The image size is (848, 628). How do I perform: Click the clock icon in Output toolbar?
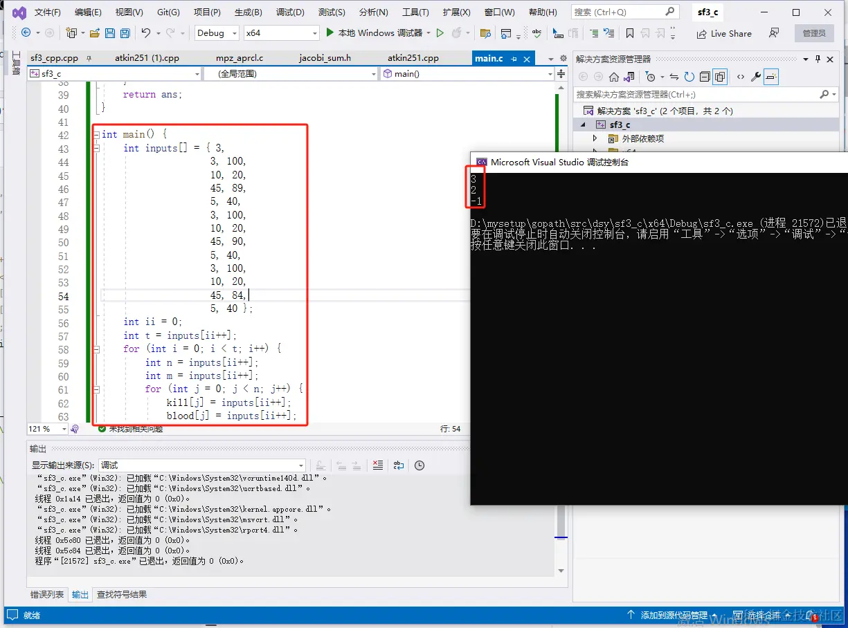[420, 465]
